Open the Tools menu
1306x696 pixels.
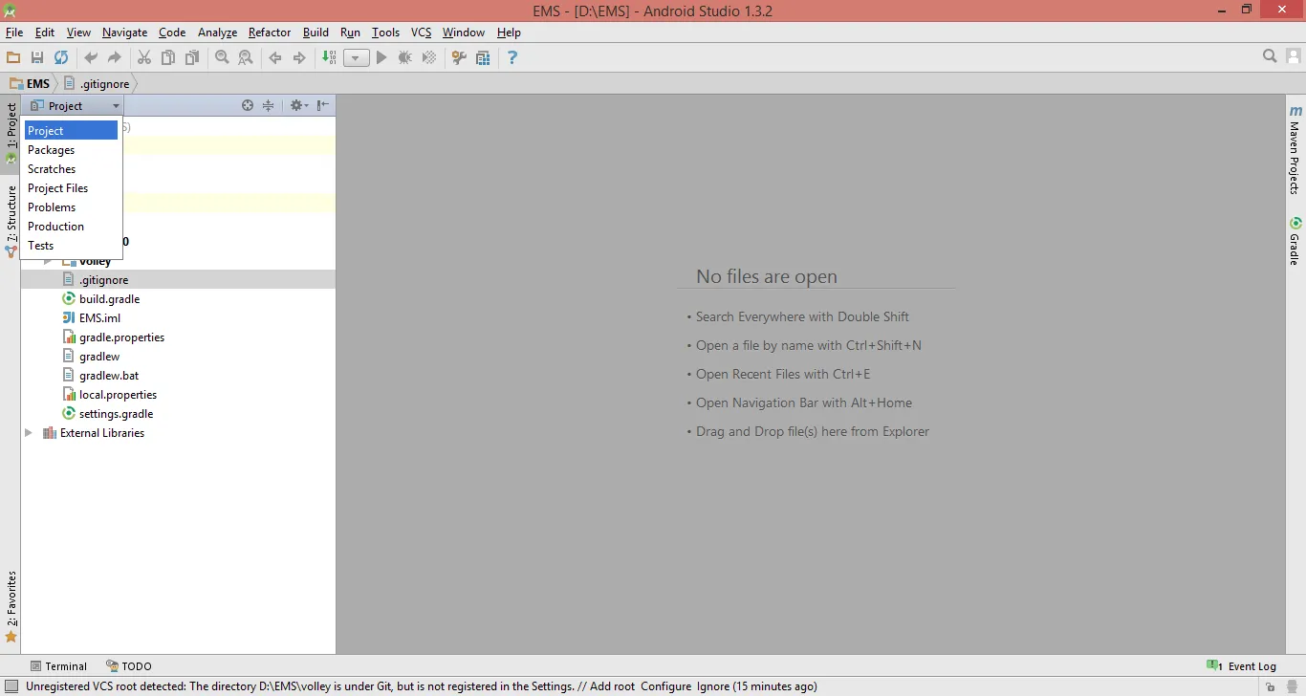pyautogui.click(x=385, y=33)
